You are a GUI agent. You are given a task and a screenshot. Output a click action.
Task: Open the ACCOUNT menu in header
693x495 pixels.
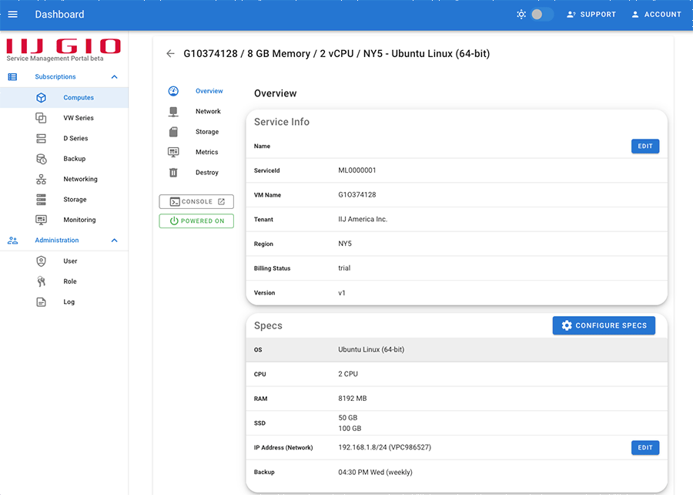pyautogui.click(x=655, y=14)
